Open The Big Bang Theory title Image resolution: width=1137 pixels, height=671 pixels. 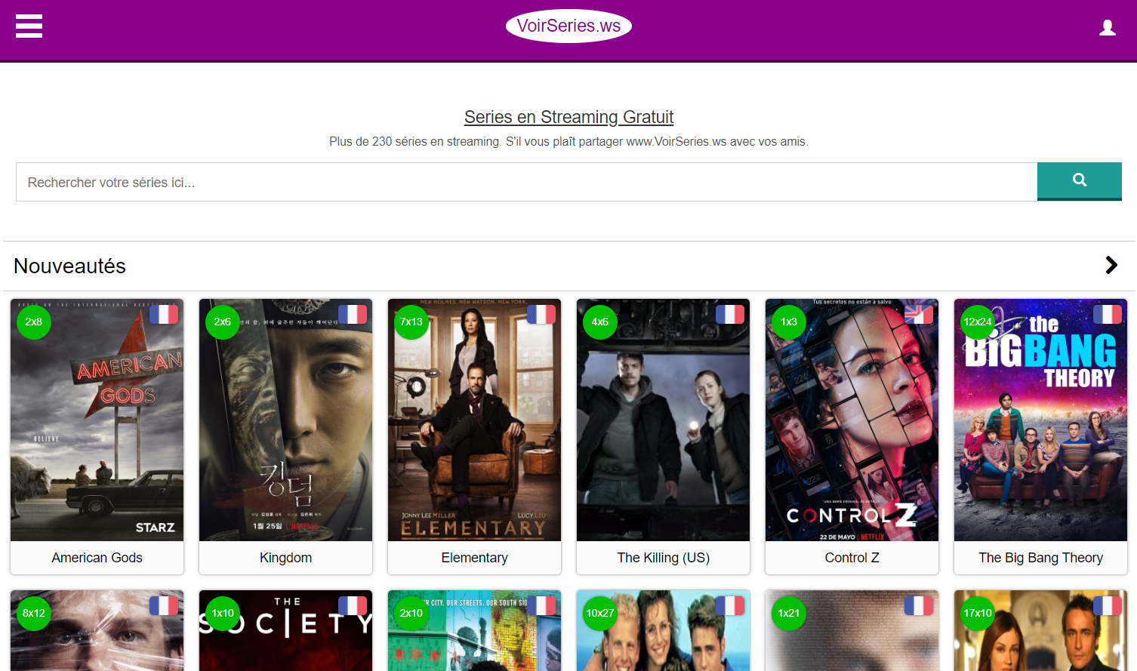1040,558
